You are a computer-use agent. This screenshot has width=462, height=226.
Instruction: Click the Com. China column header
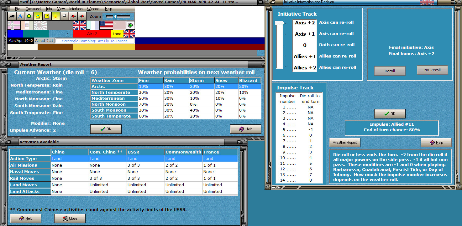[108, 152]
